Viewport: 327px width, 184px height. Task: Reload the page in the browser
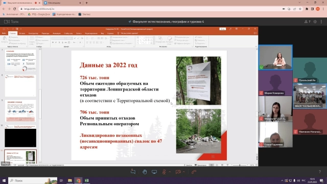pos(15,9)
